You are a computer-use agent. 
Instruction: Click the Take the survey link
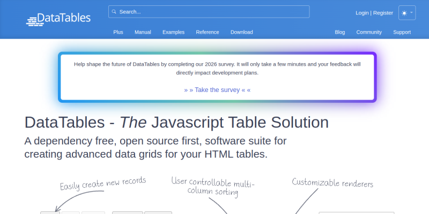[x=217, y=90]
